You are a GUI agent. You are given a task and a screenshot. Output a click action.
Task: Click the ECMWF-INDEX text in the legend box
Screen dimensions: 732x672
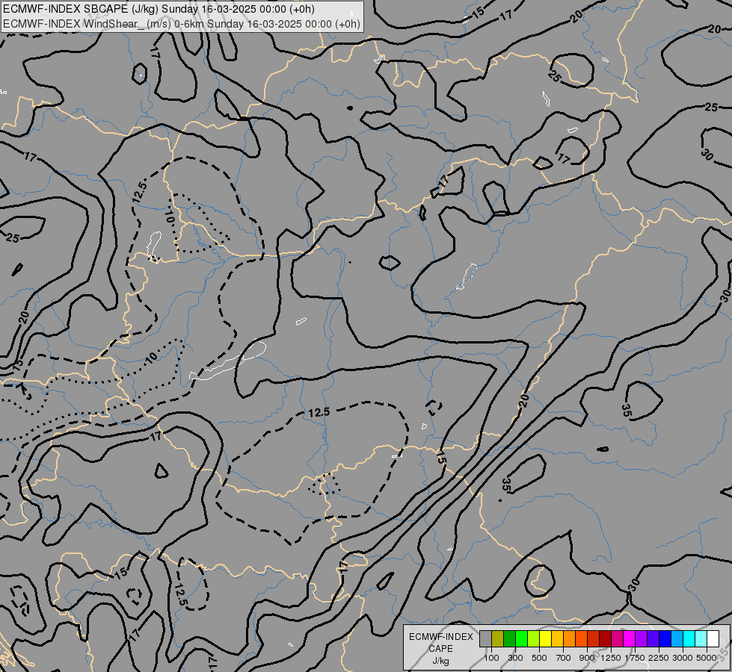click(x=440, y=637)
